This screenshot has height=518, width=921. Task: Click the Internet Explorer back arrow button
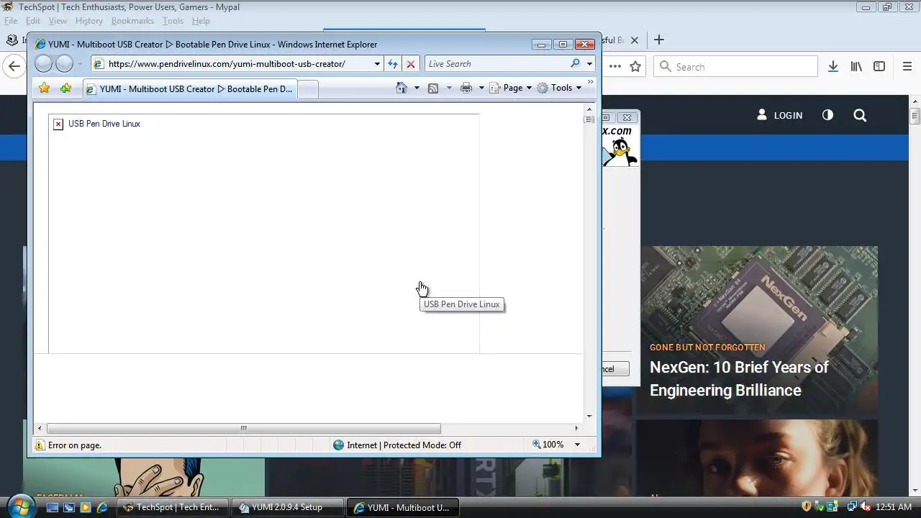tap(43, 63)
